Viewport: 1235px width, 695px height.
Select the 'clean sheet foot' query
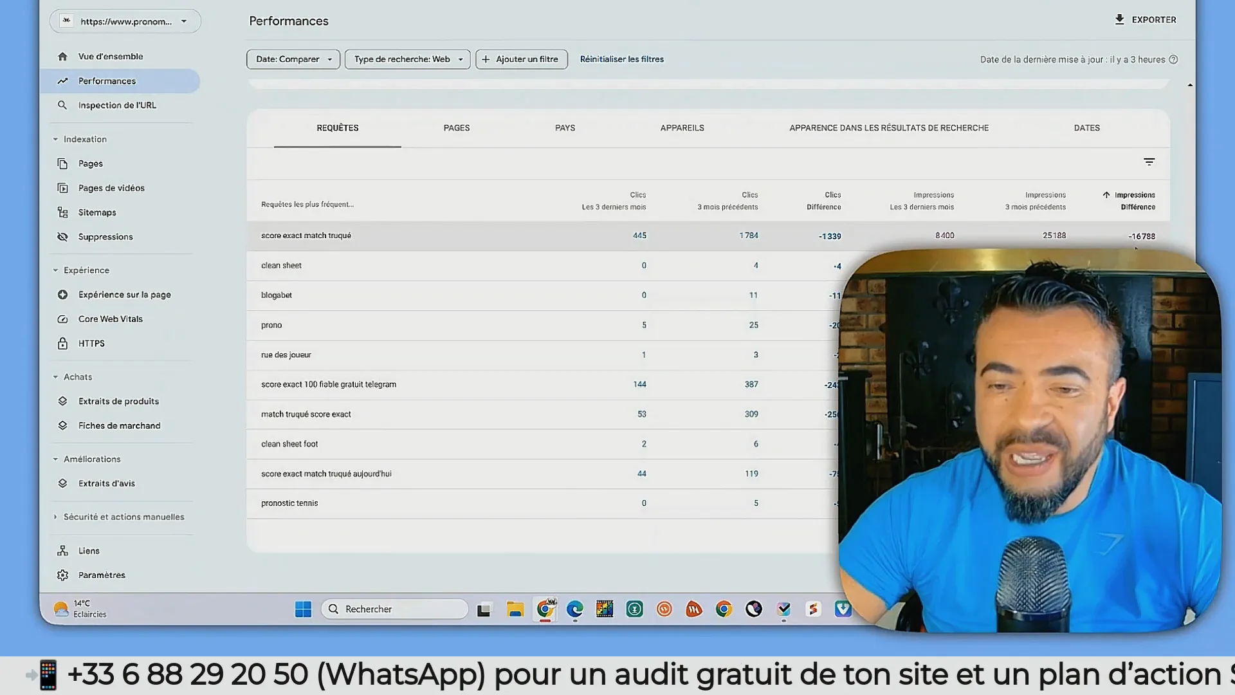pos(289,444)
